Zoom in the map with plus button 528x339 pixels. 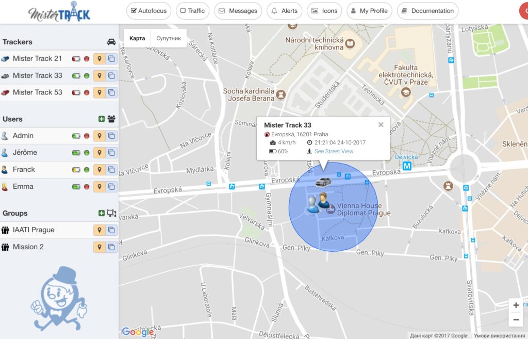click(x=516, y=305)
